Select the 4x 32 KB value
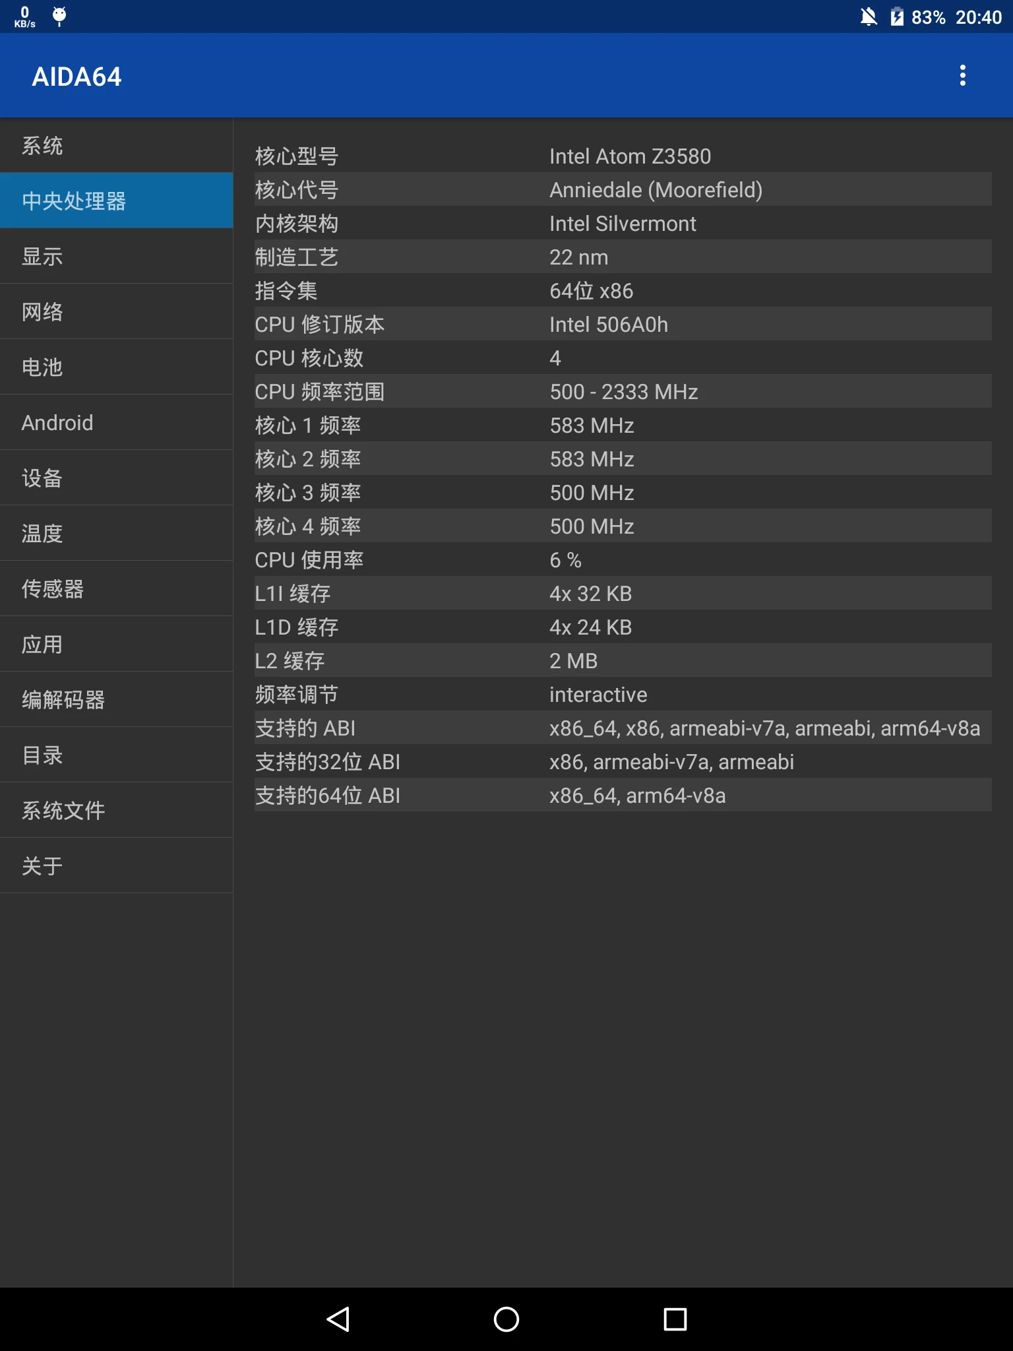Viewport: 1013px width, 1351px height. point(590,594)
